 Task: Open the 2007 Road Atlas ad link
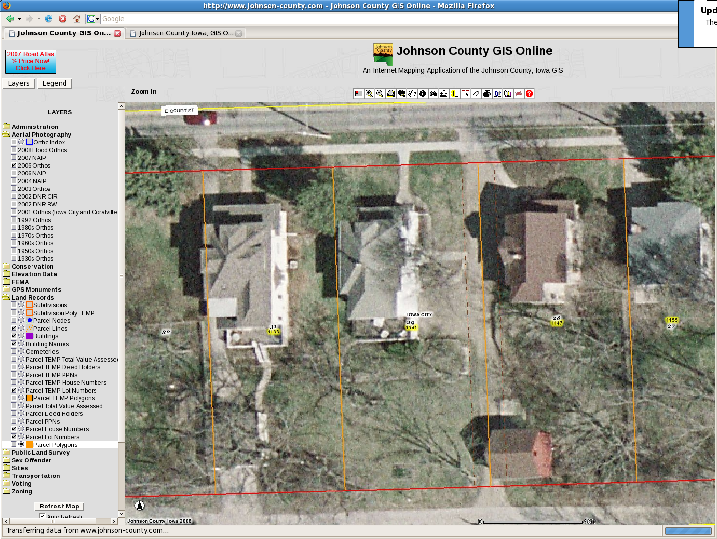31,61
